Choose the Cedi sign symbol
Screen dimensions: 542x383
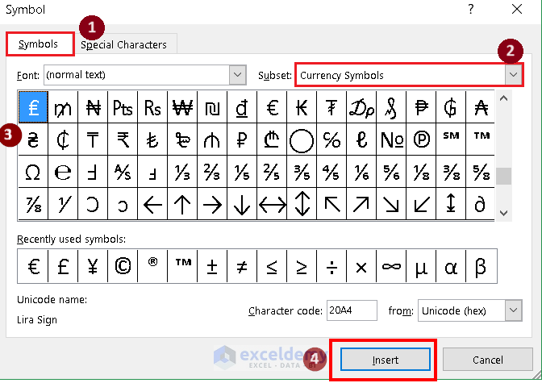(63, 139)
